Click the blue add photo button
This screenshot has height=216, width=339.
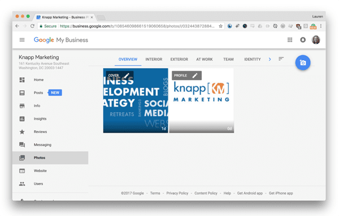click(303, 63)
